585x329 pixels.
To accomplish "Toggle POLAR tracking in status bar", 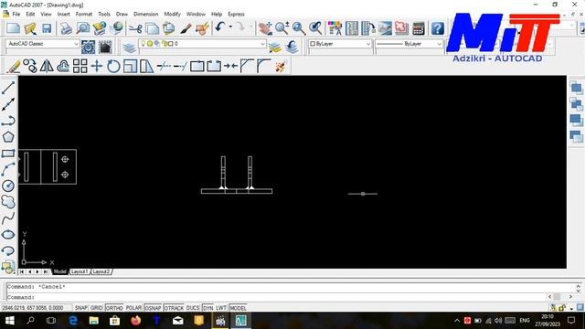I will pos(133,308).
